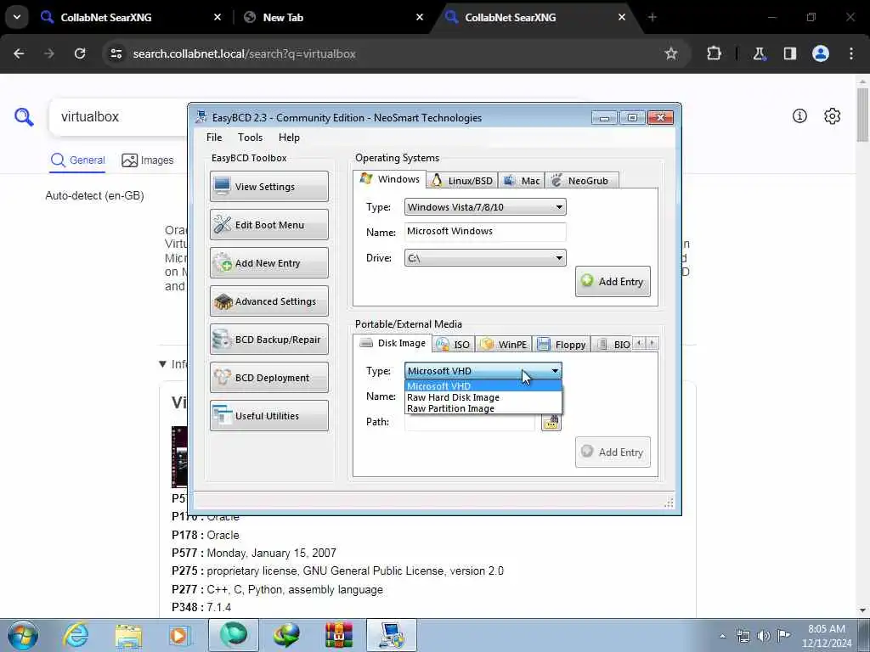Switch to the Linux/BSD tab
Image resolution: width=870 pixels, height=652 pixels.
click(x=462, y=181)
